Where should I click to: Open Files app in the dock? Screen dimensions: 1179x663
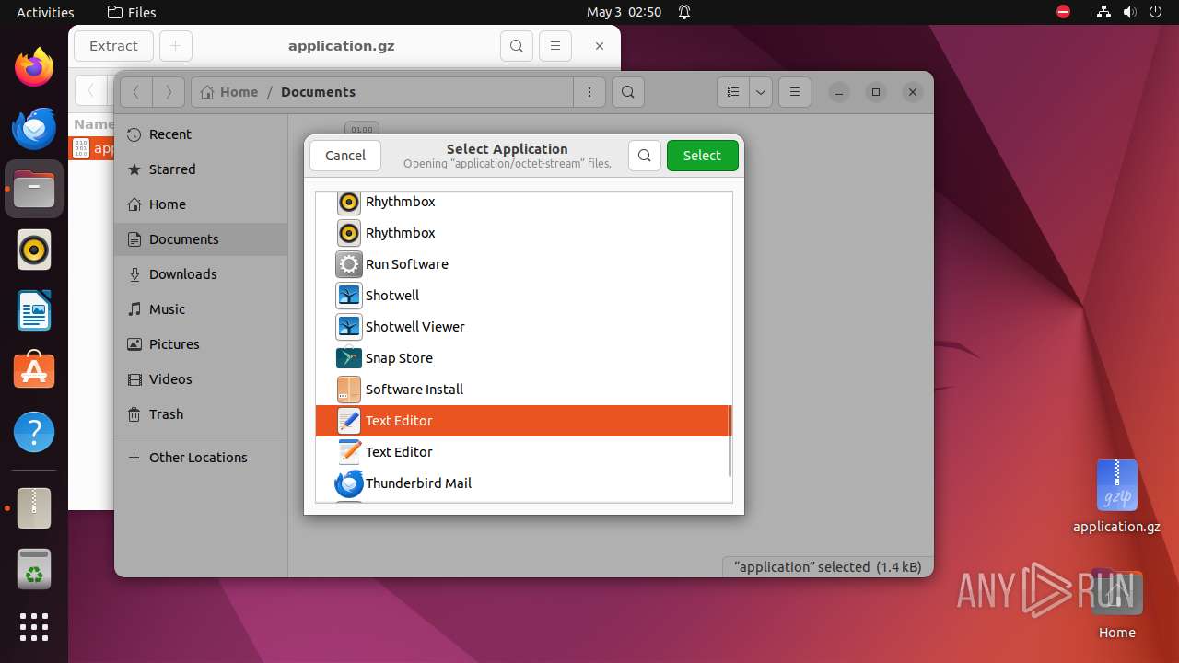(34, 189)
